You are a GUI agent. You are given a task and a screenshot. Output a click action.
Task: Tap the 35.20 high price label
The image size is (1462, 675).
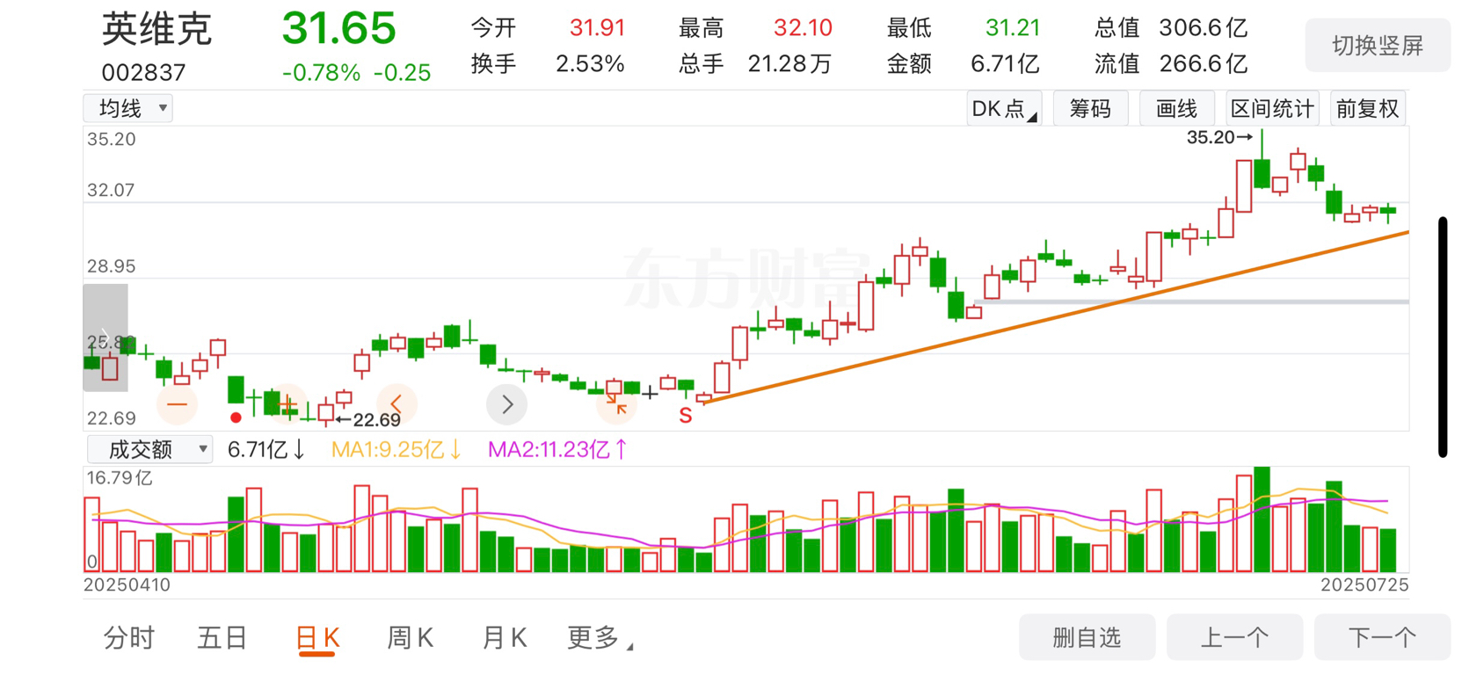[1218, 137]
